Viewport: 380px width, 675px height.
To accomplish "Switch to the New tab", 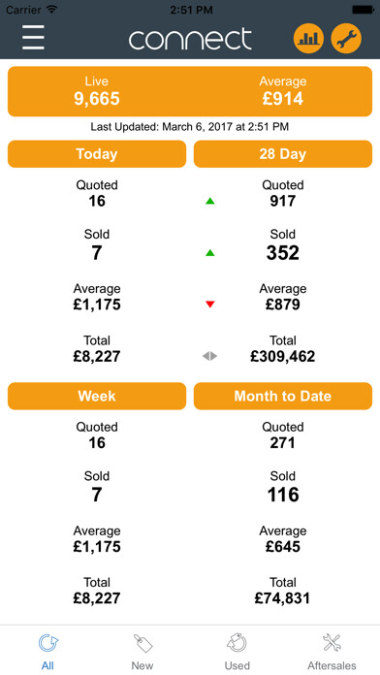I will tap(142, 652).
